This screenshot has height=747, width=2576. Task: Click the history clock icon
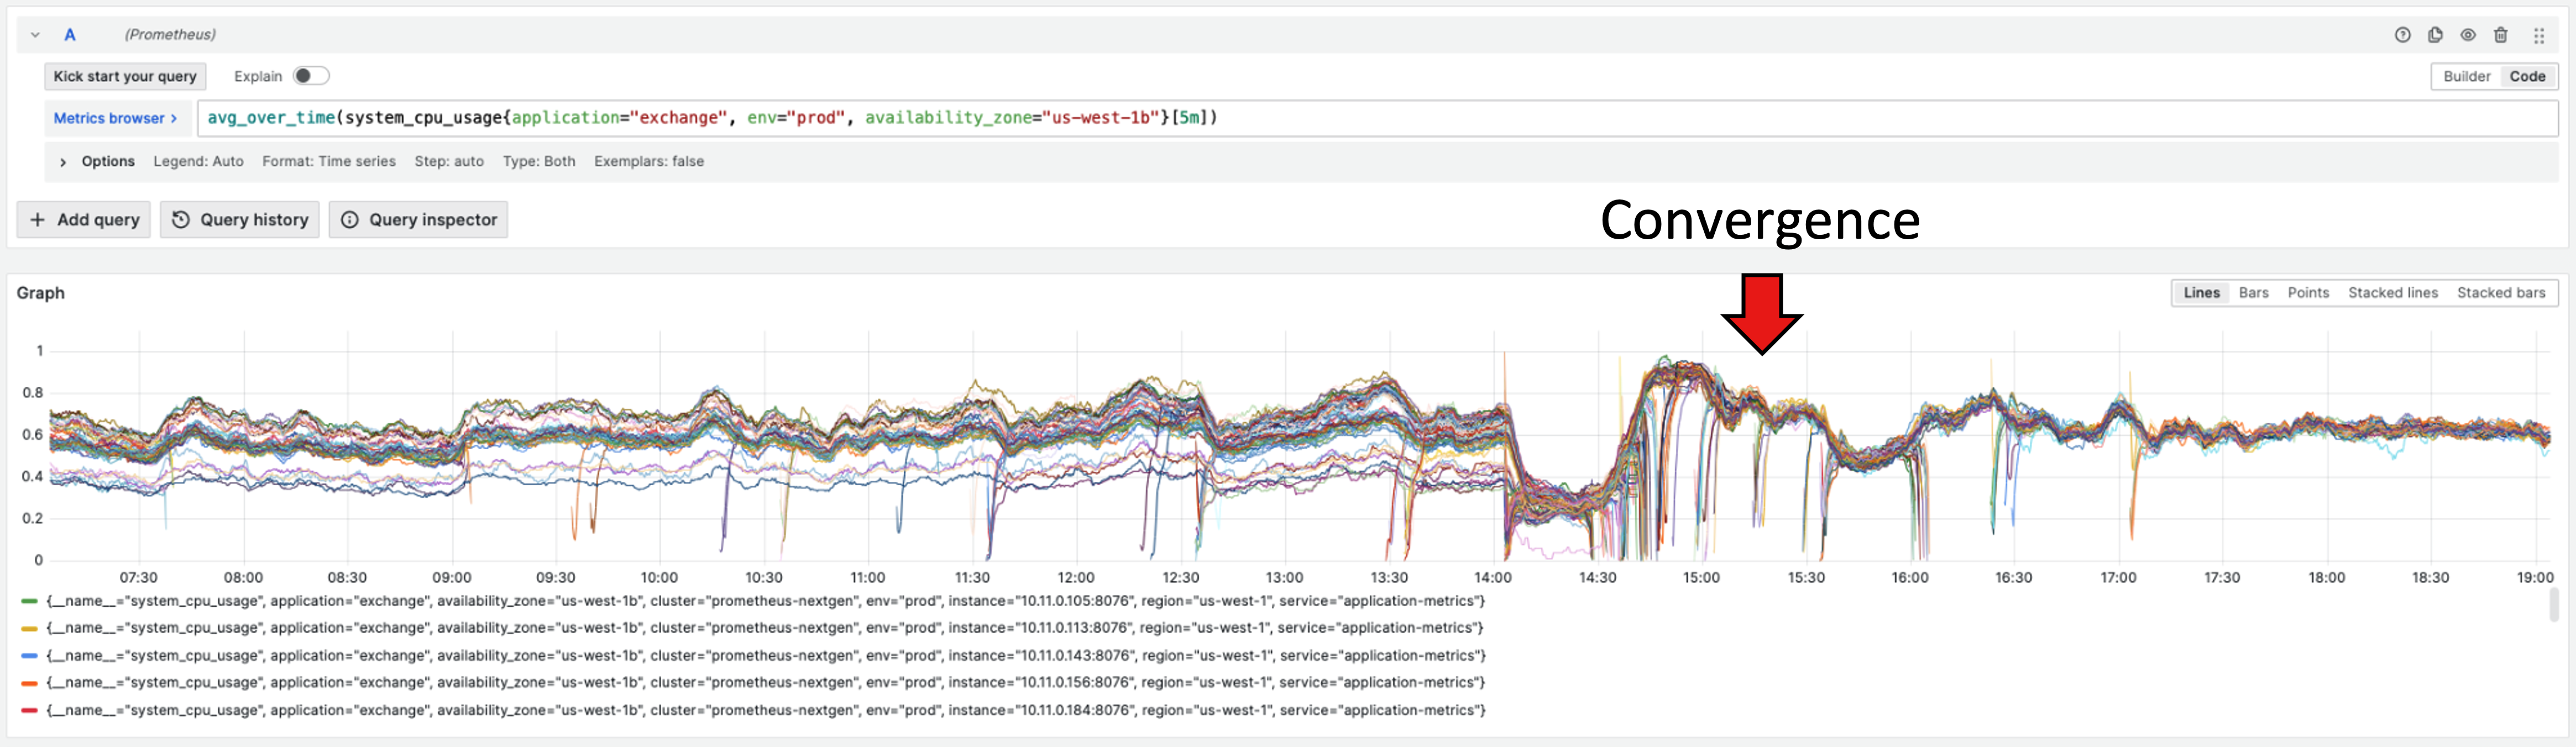(181, 220)
